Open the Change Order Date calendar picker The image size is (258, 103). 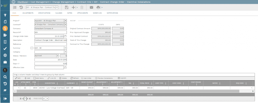pos(65,36)
